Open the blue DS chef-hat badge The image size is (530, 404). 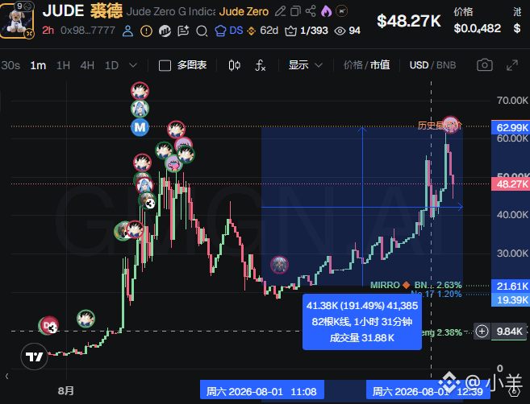click(x=229, y=31)
